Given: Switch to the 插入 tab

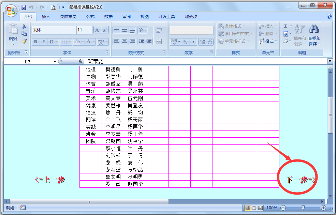Looking at the screenshot, I should click(46, 16).
